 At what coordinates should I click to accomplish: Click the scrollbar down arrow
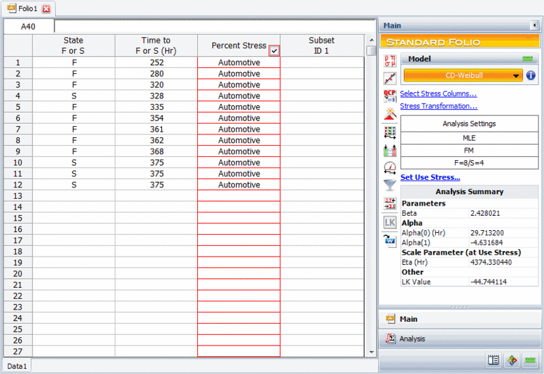click(x=371, y=352)
